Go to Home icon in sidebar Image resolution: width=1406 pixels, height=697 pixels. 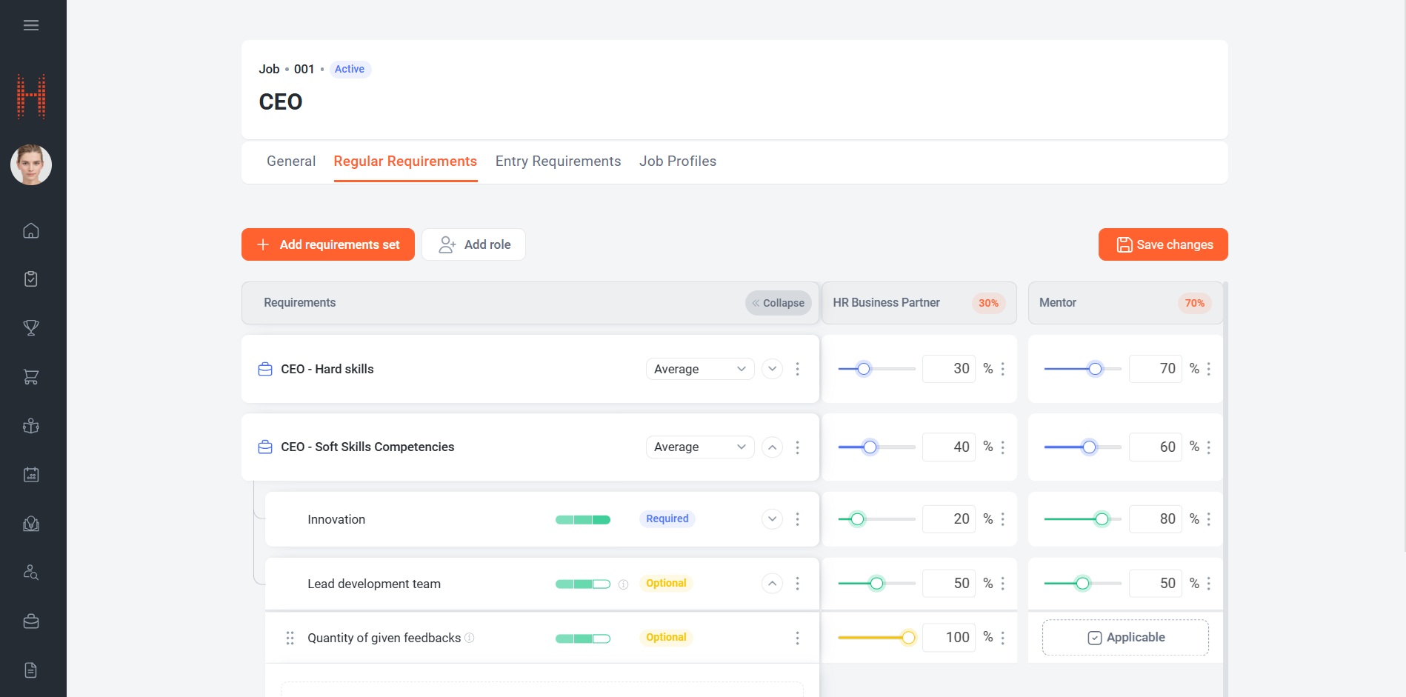[31, 230]
